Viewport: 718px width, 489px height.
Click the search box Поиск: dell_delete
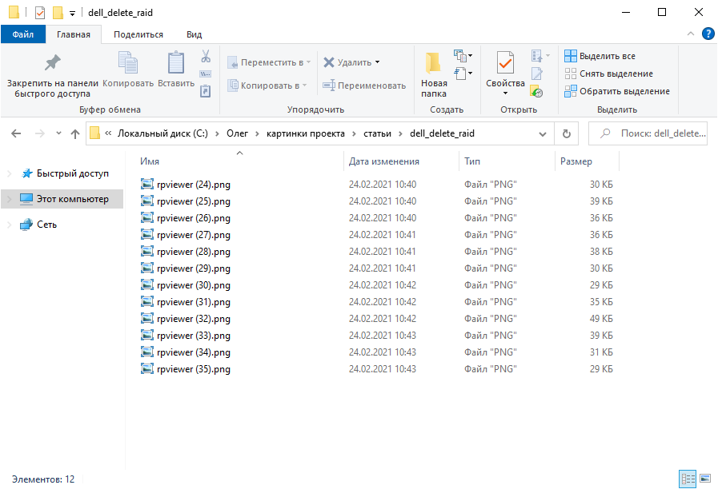pos(648,133)
